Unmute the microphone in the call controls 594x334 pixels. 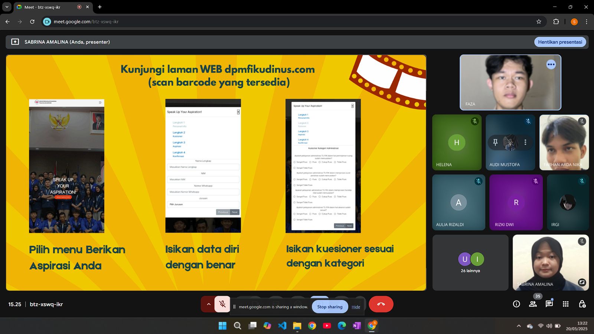(x=222, y=304)
